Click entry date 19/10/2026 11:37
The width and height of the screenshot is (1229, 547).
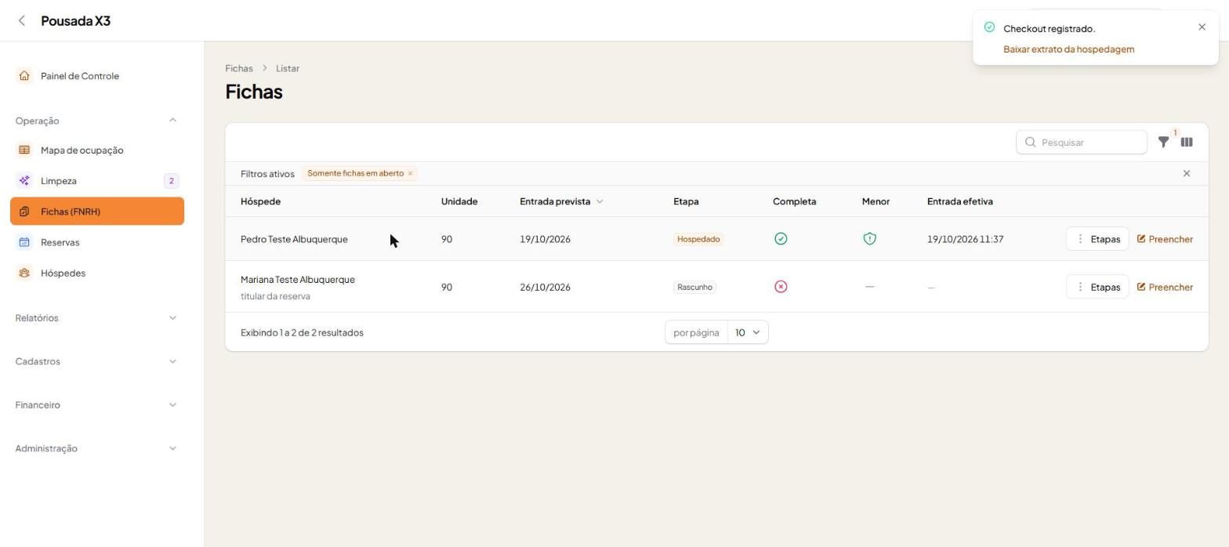pos(965,239)
